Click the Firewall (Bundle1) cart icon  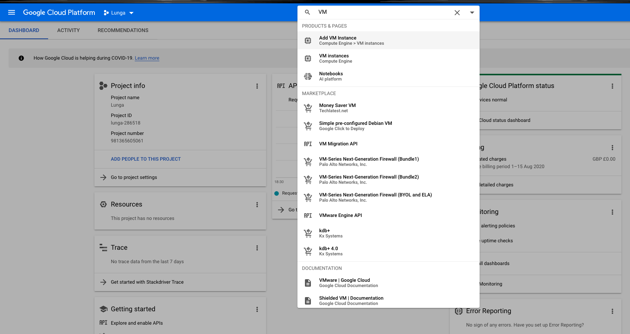[x=308, y=162]
